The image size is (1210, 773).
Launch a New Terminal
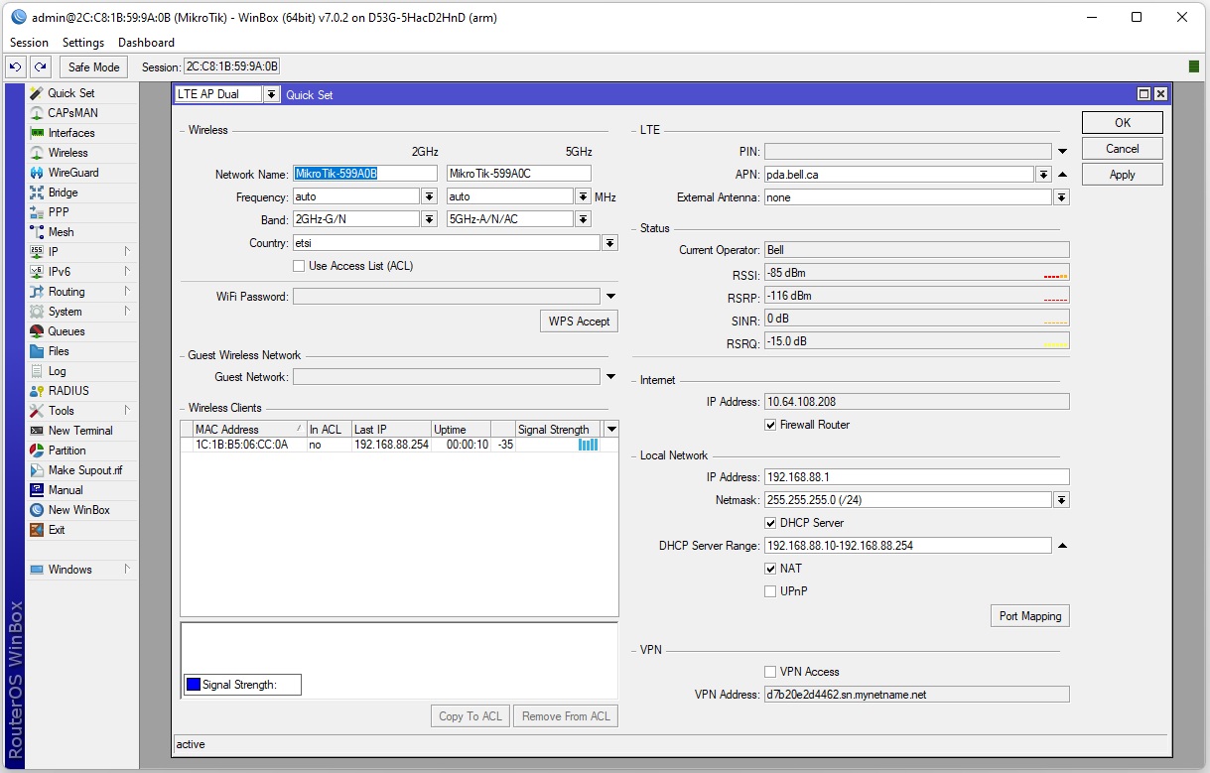click(80, 431)
